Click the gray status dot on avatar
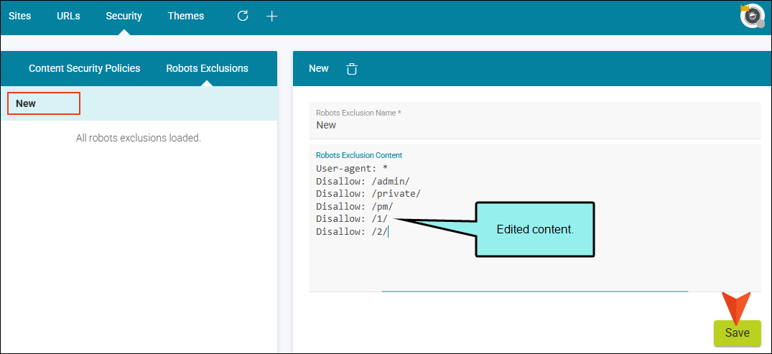The image size is (772, 354). click(x=761, y=24)
